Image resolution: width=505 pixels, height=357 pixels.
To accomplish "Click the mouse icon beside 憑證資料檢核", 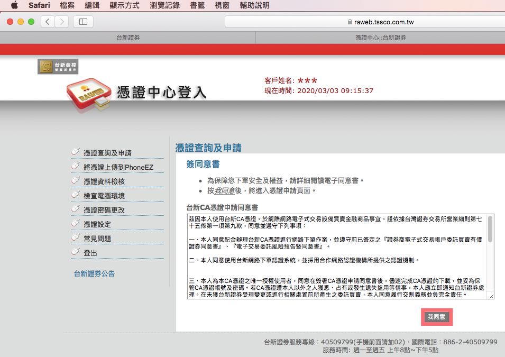I will click(x=76, y=180).
